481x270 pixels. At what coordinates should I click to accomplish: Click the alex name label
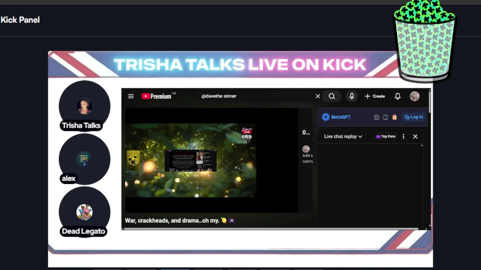tap(68, 178)
